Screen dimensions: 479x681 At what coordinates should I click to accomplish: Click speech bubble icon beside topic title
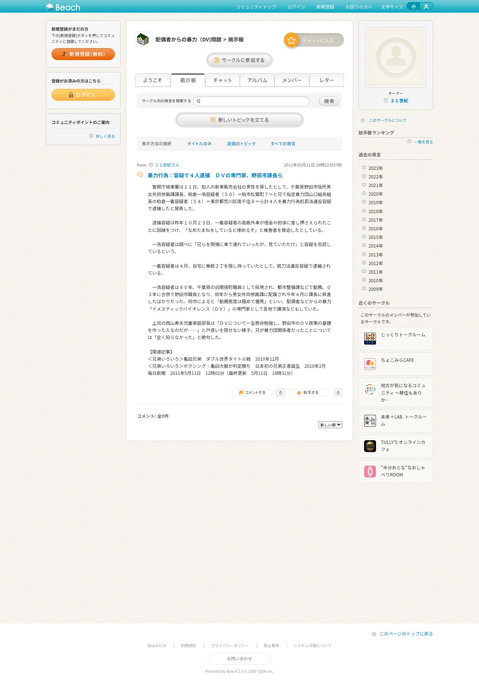[x=140, y=175]
